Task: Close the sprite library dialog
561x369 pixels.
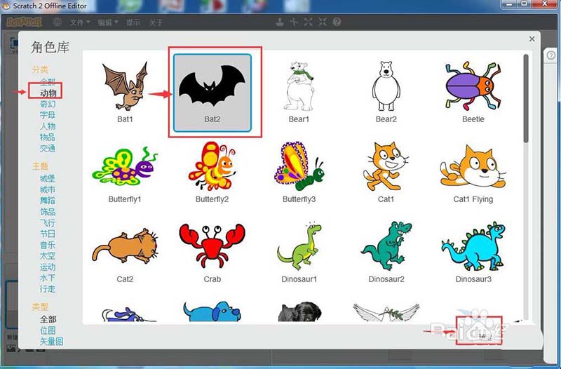Action: [x=532, y=39]
